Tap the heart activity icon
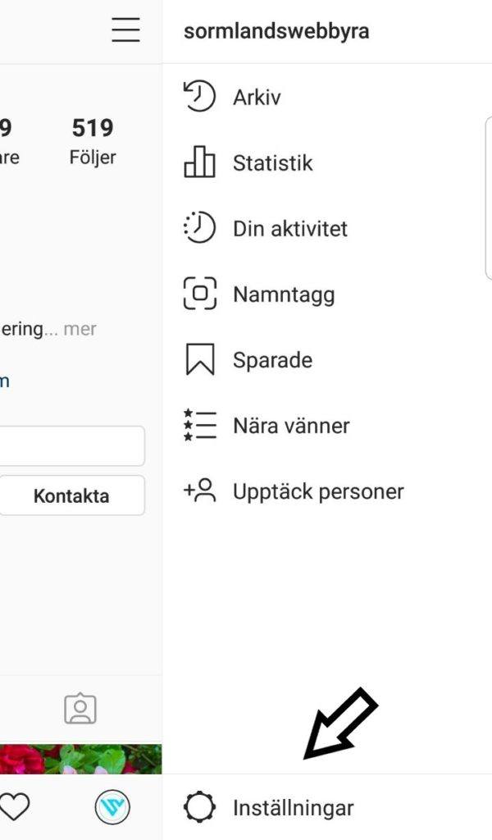The width and height of the screenshot is (492, 840). pos(16,807)
